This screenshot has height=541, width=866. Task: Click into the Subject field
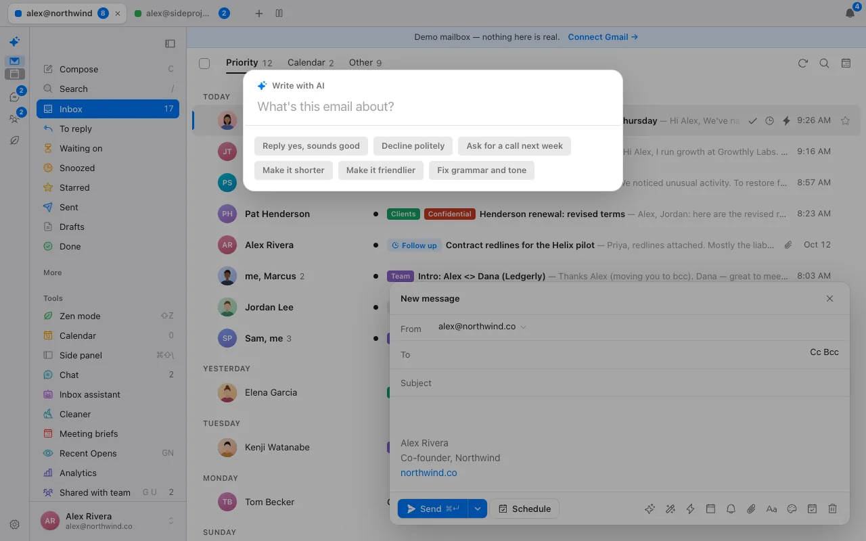tap(619, 383)
